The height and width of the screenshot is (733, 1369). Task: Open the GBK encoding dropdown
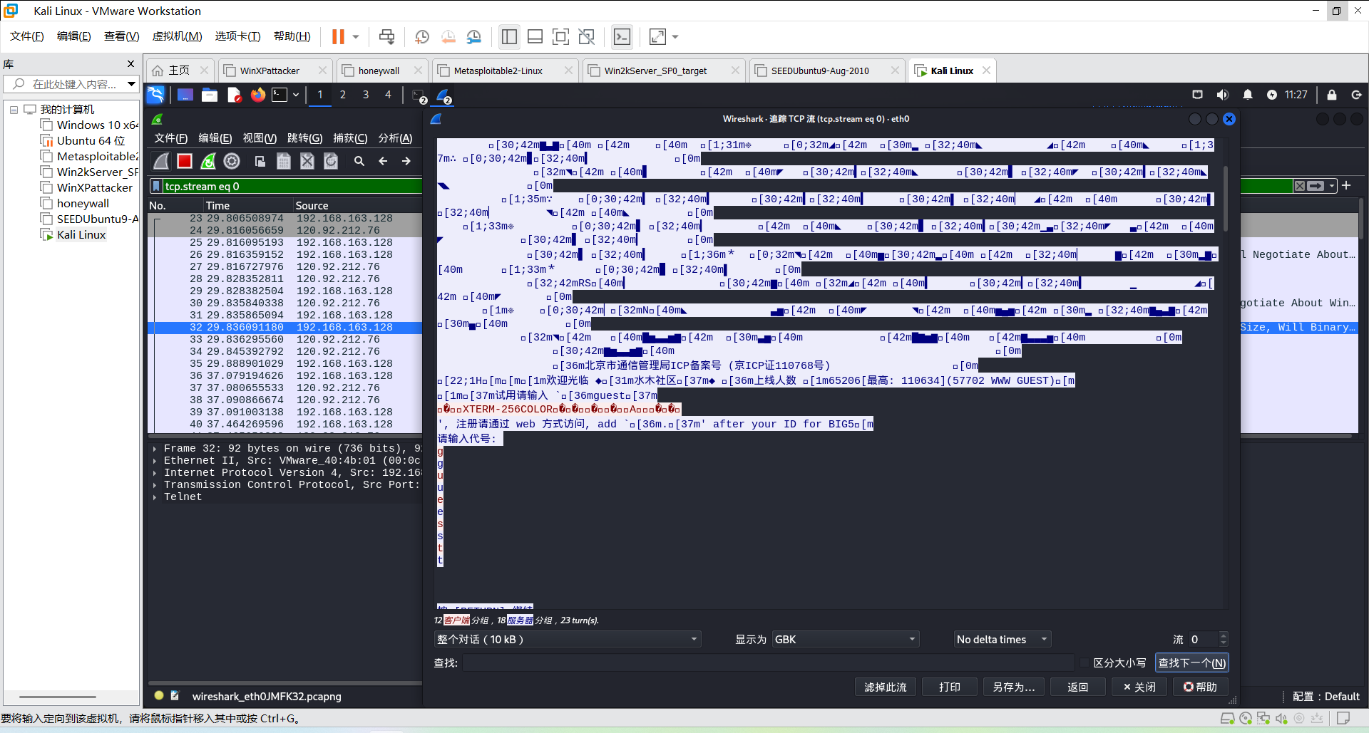pos(846,640)
